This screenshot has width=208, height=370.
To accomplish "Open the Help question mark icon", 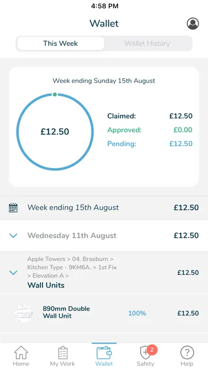I will pos(187,353).
